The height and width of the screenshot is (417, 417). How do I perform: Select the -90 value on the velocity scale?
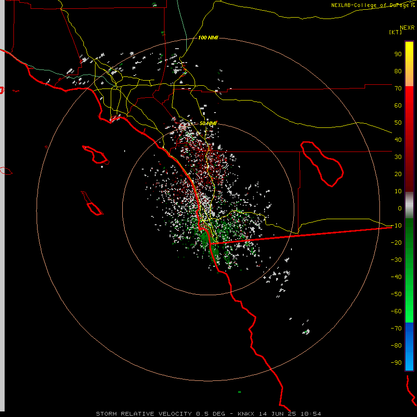pos(396,362)
